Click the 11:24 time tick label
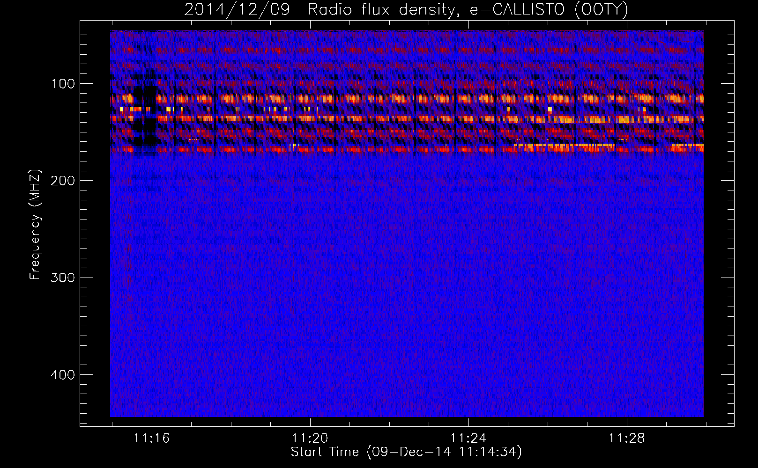The width and height of the screenshot is (758, 468). [468, 439]
